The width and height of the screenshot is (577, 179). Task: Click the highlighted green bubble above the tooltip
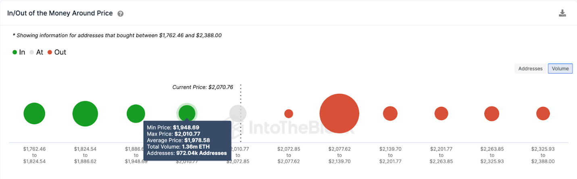point(187,113)
